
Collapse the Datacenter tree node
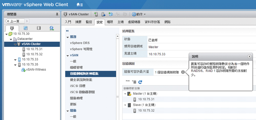11,39
